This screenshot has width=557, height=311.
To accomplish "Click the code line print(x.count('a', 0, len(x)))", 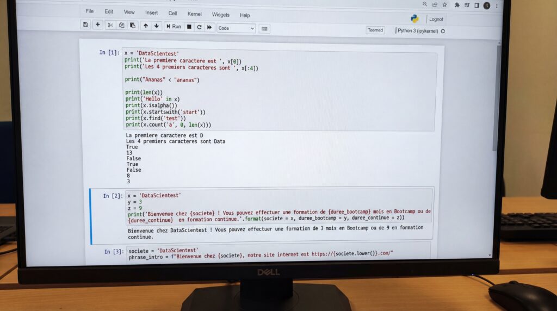I will 168,125.
